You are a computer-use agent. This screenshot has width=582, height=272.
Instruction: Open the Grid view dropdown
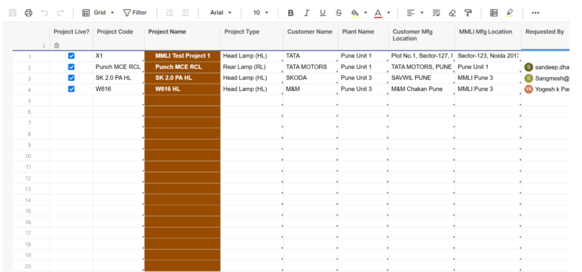tap(98, 12)
